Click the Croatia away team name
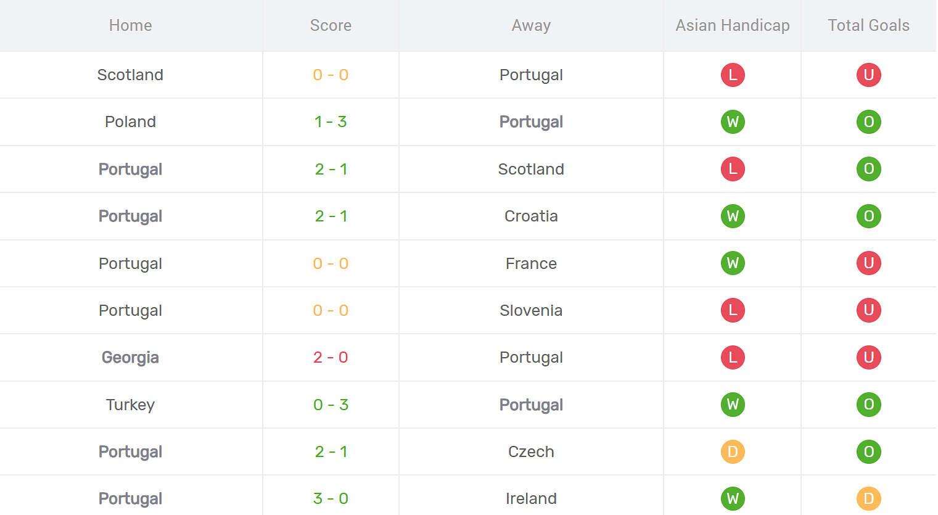The height and width of the screenshot is (515, 938). coord(531,216)
